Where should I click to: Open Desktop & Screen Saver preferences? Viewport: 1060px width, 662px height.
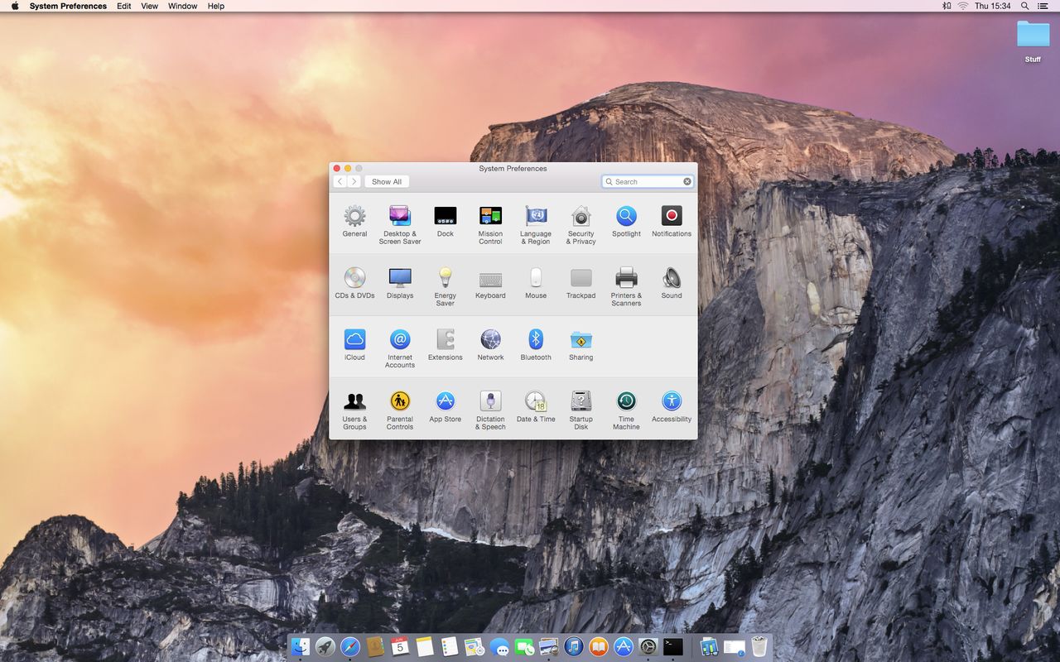pos(400,224)
